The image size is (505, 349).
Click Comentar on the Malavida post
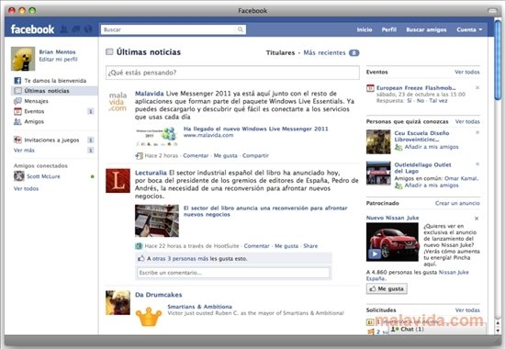(196, 155)
